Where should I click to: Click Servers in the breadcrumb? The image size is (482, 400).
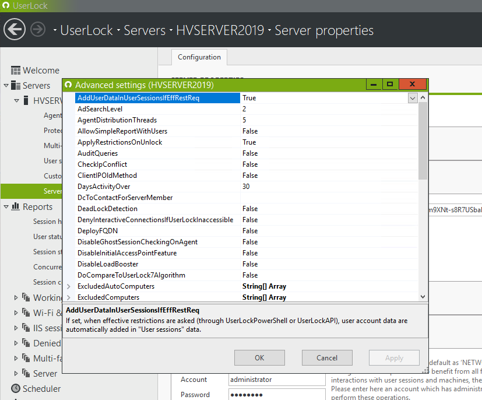point(145,30)
